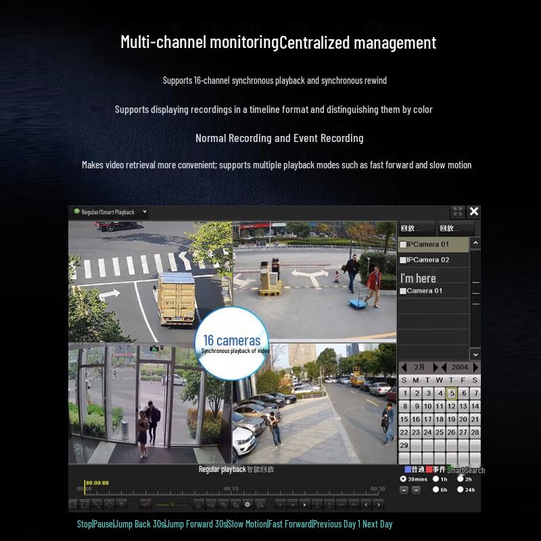Click the first icon in bottom-left toolbar

(73, 504)
